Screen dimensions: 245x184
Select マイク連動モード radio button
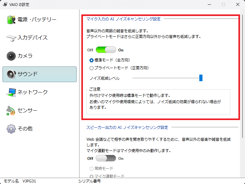91,176
